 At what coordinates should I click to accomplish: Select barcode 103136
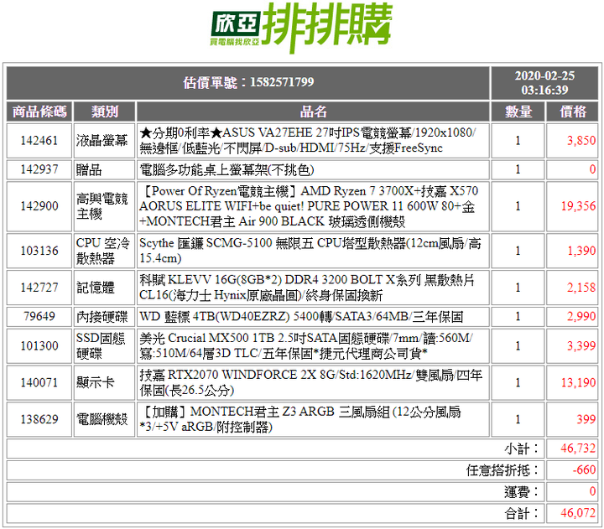coord(39,251)
